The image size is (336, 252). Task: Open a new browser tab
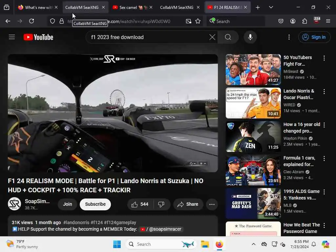[258, 7]
